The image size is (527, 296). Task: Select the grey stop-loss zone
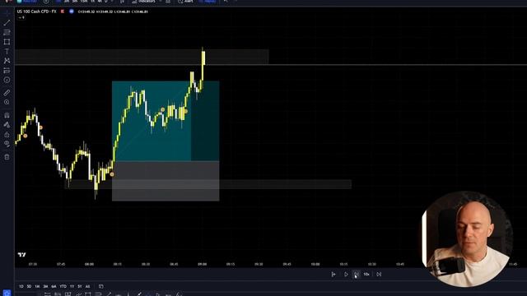pos(166,181)
